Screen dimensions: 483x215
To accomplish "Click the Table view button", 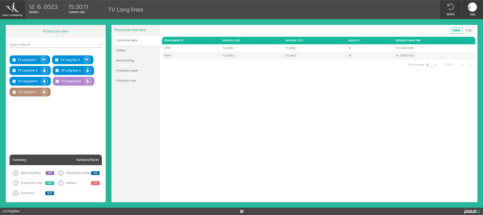I will (x=456, y=30).
